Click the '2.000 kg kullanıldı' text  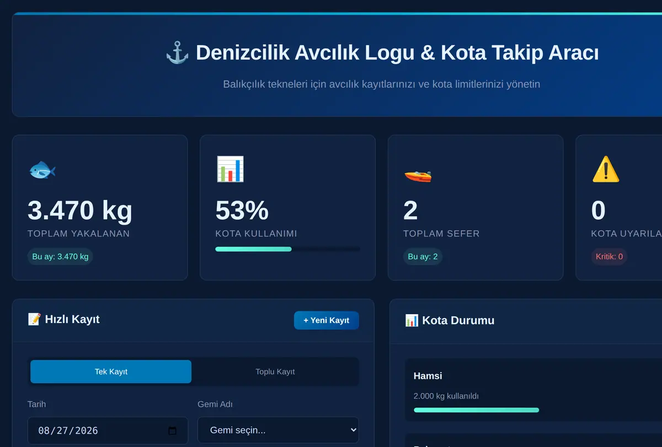(446, 396)
